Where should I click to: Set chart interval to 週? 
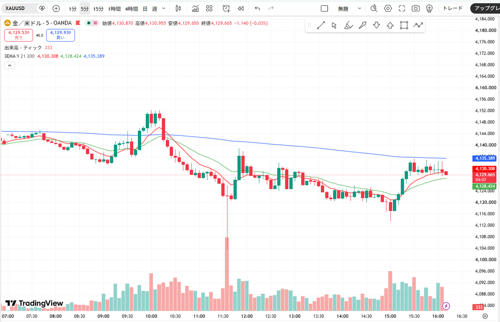(154, 8)
